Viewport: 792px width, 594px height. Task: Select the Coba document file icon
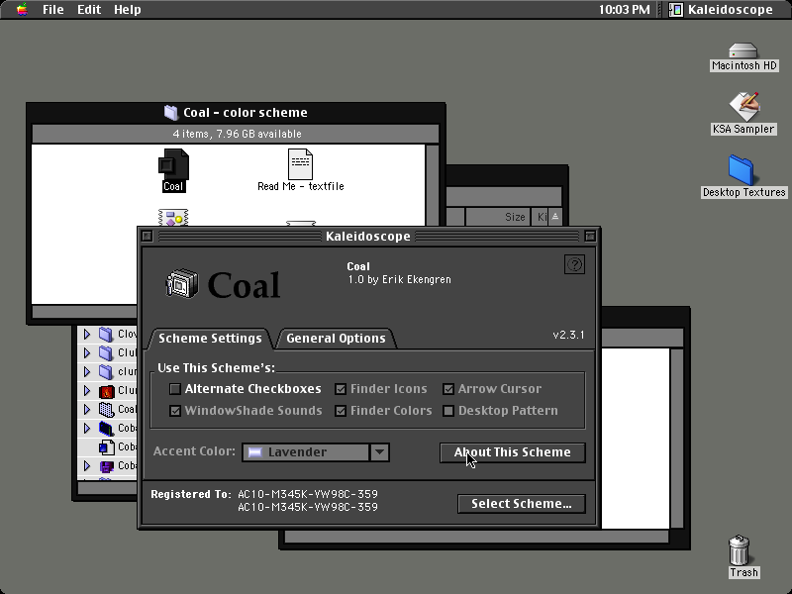(106, 447)
